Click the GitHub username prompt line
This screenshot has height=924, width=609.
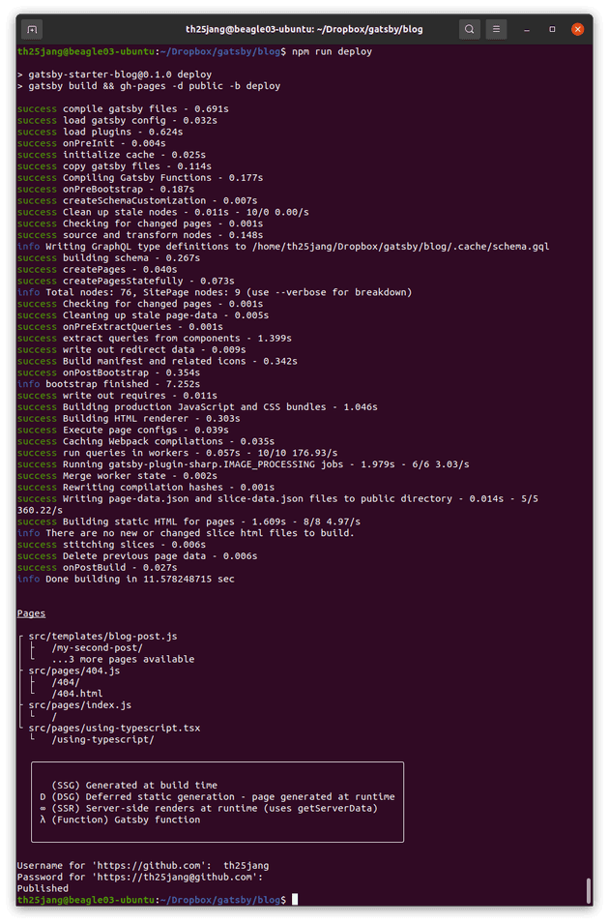coord(145,865)
